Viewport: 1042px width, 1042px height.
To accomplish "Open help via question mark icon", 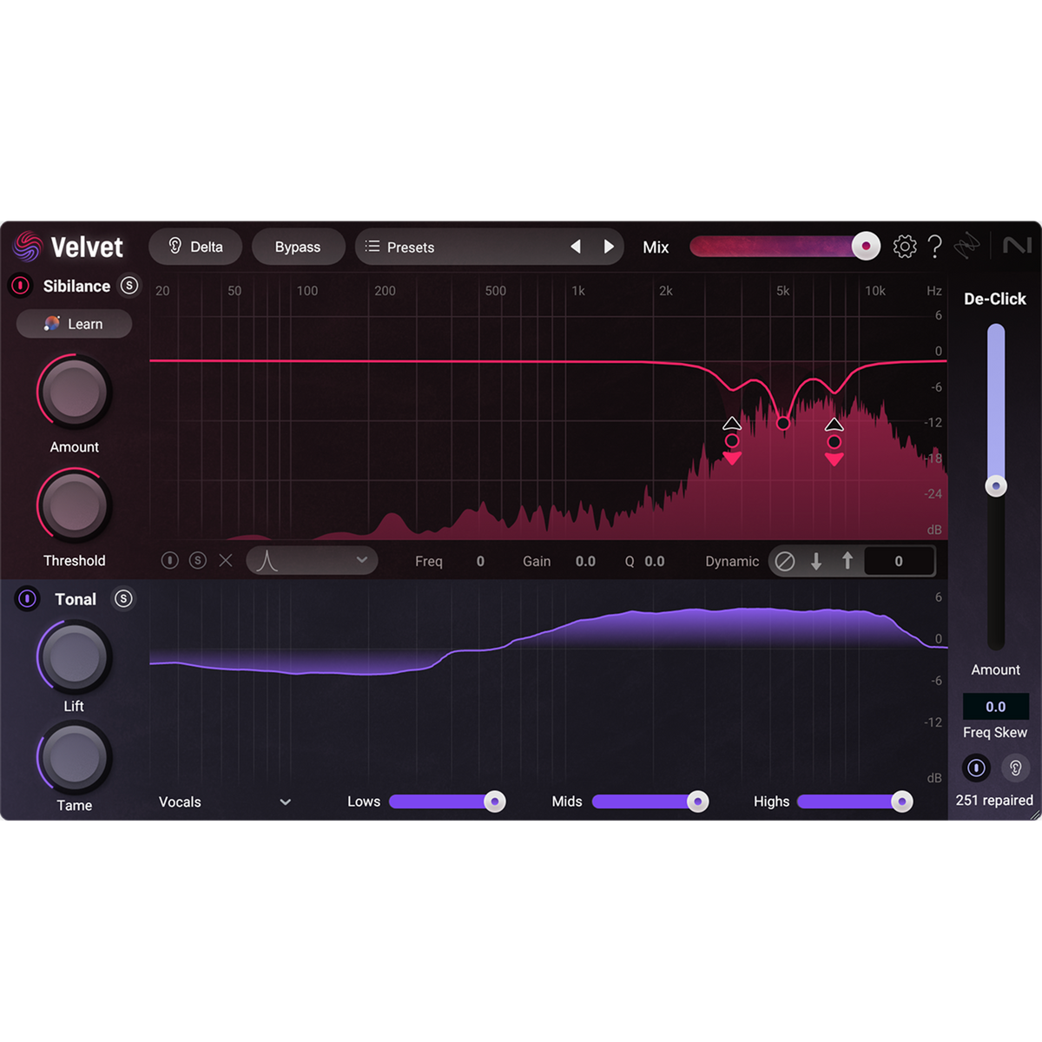I will [935, 247].
